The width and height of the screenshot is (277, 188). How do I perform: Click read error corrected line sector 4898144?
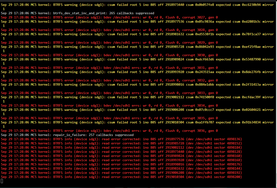tap(121, 168)
